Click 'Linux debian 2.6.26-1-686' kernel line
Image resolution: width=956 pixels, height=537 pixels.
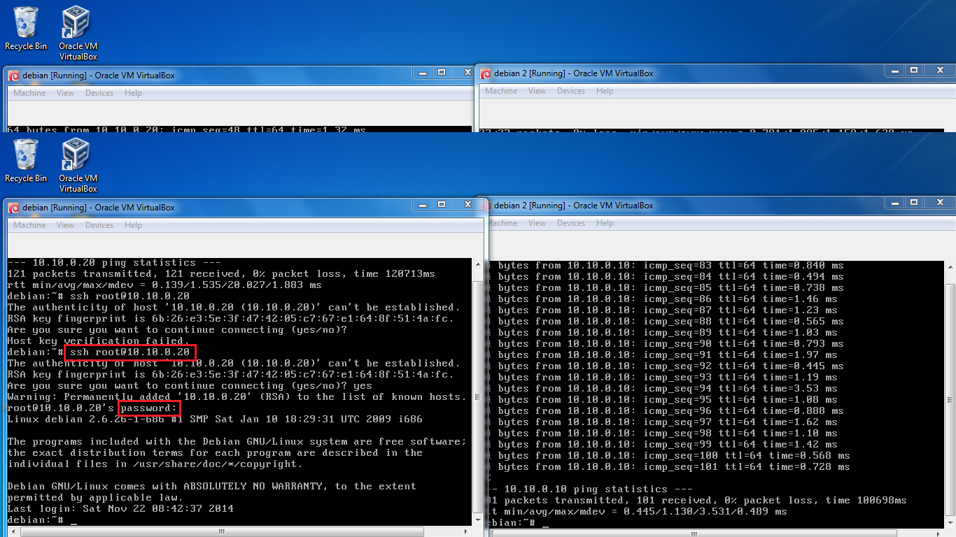(215, 420)
